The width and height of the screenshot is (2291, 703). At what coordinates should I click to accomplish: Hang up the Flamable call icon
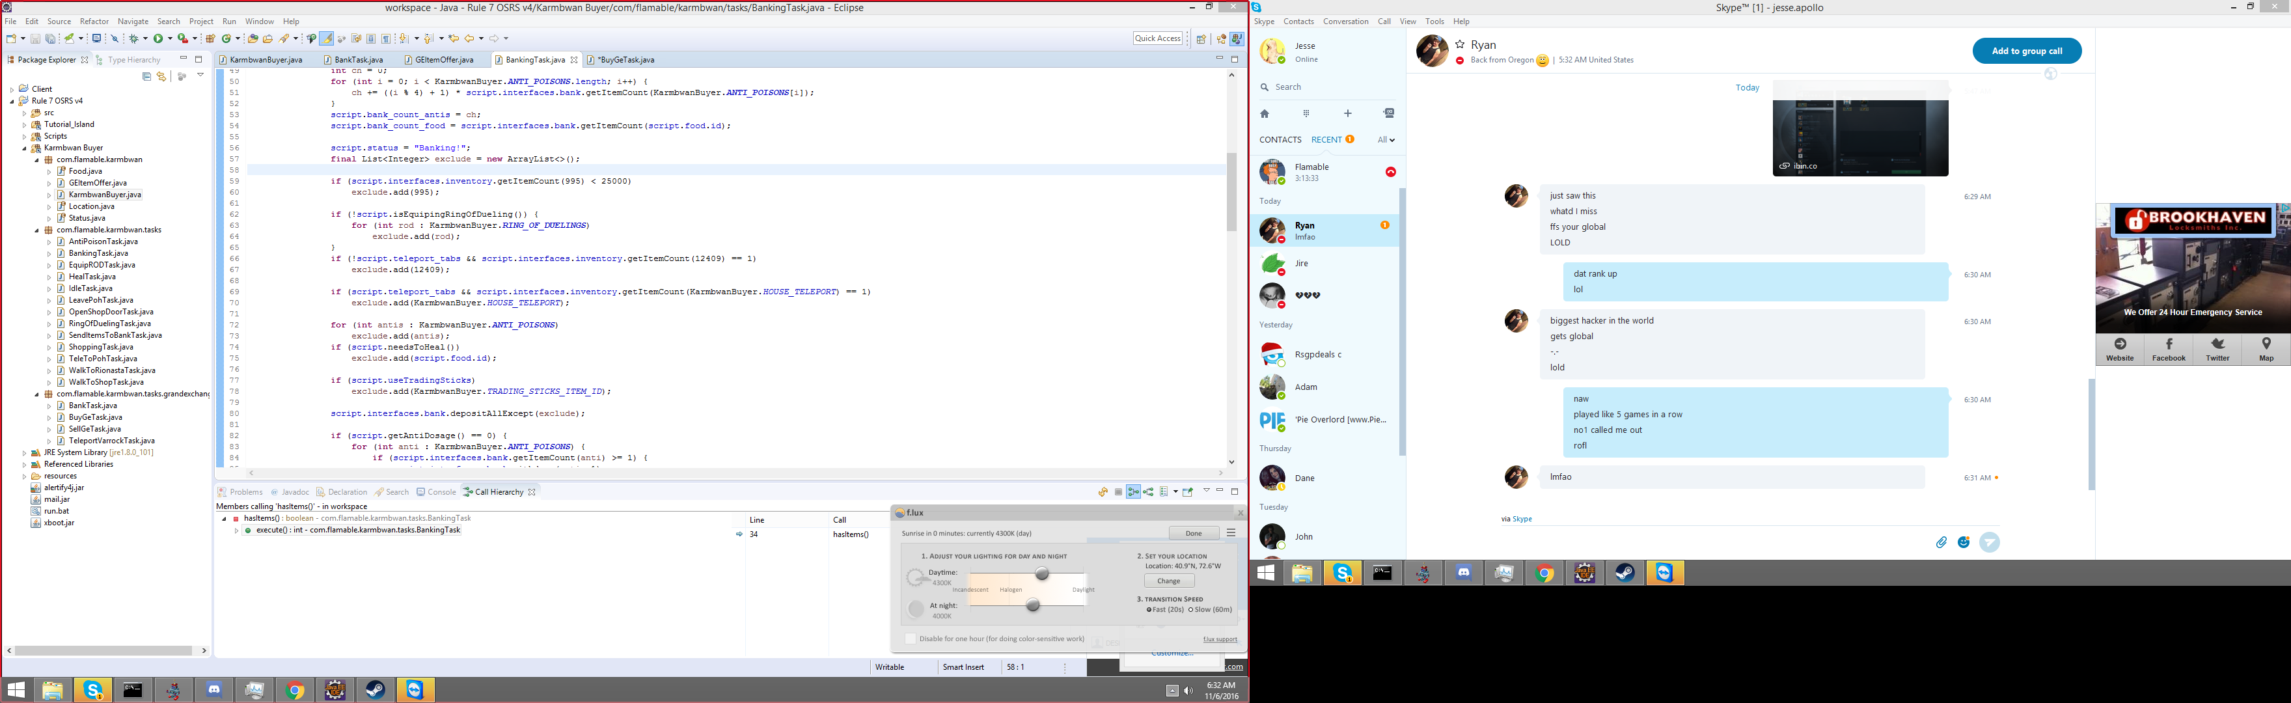pos(1390,172)
